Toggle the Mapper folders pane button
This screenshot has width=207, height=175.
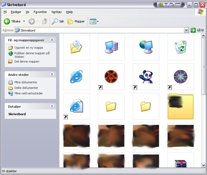coord(76,21)
